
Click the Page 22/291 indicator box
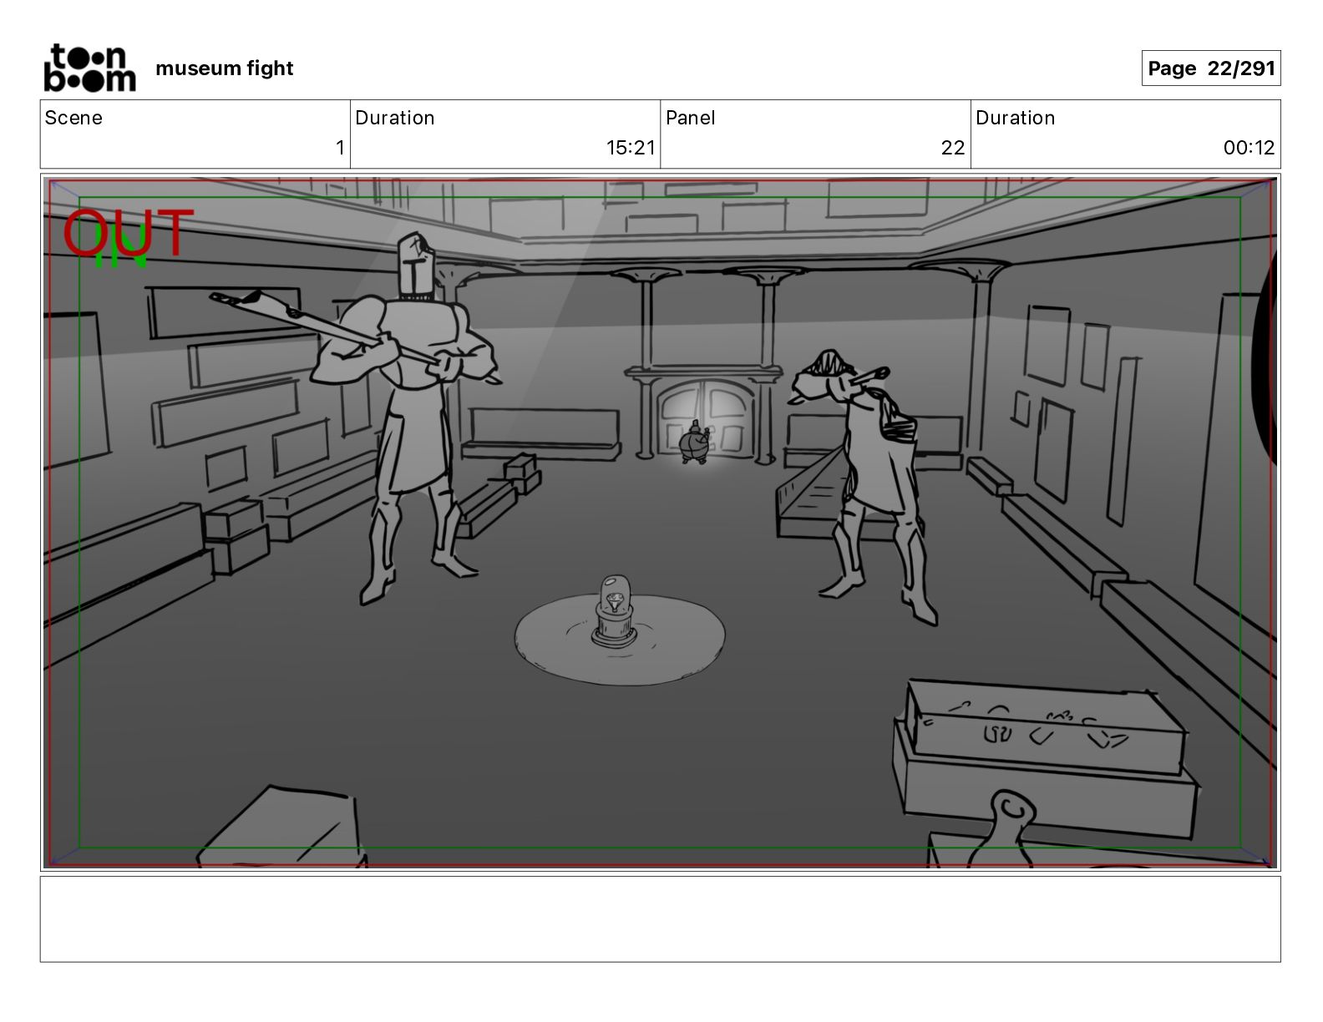(1210, 68)
